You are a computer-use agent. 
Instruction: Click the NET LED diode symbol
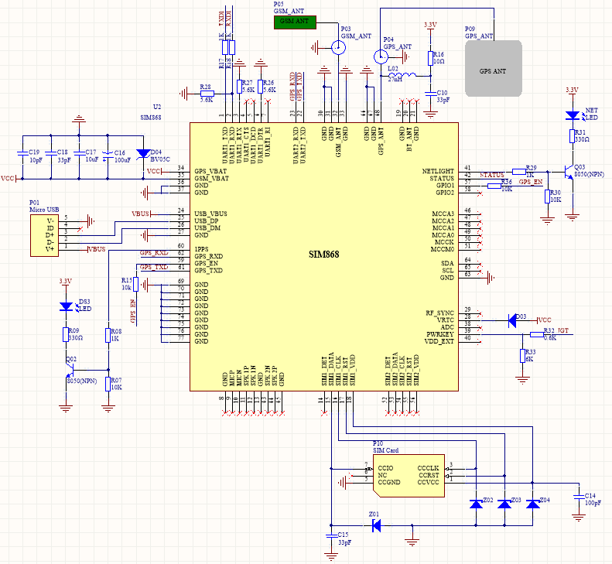click(x=573, y=115)
